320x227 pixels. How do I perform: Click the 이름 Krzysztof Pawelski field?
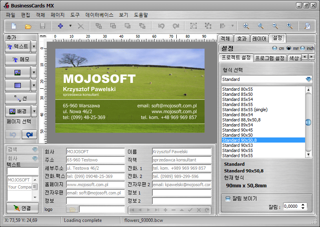182,152
